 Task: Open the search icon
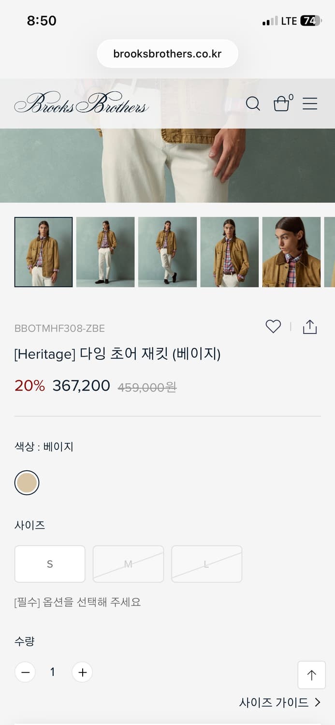(x=253, y=103)
